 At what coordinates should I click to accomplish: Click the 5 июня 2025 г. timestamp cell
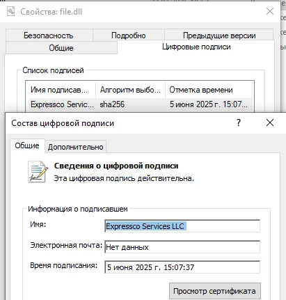click(x=209, y=104)
